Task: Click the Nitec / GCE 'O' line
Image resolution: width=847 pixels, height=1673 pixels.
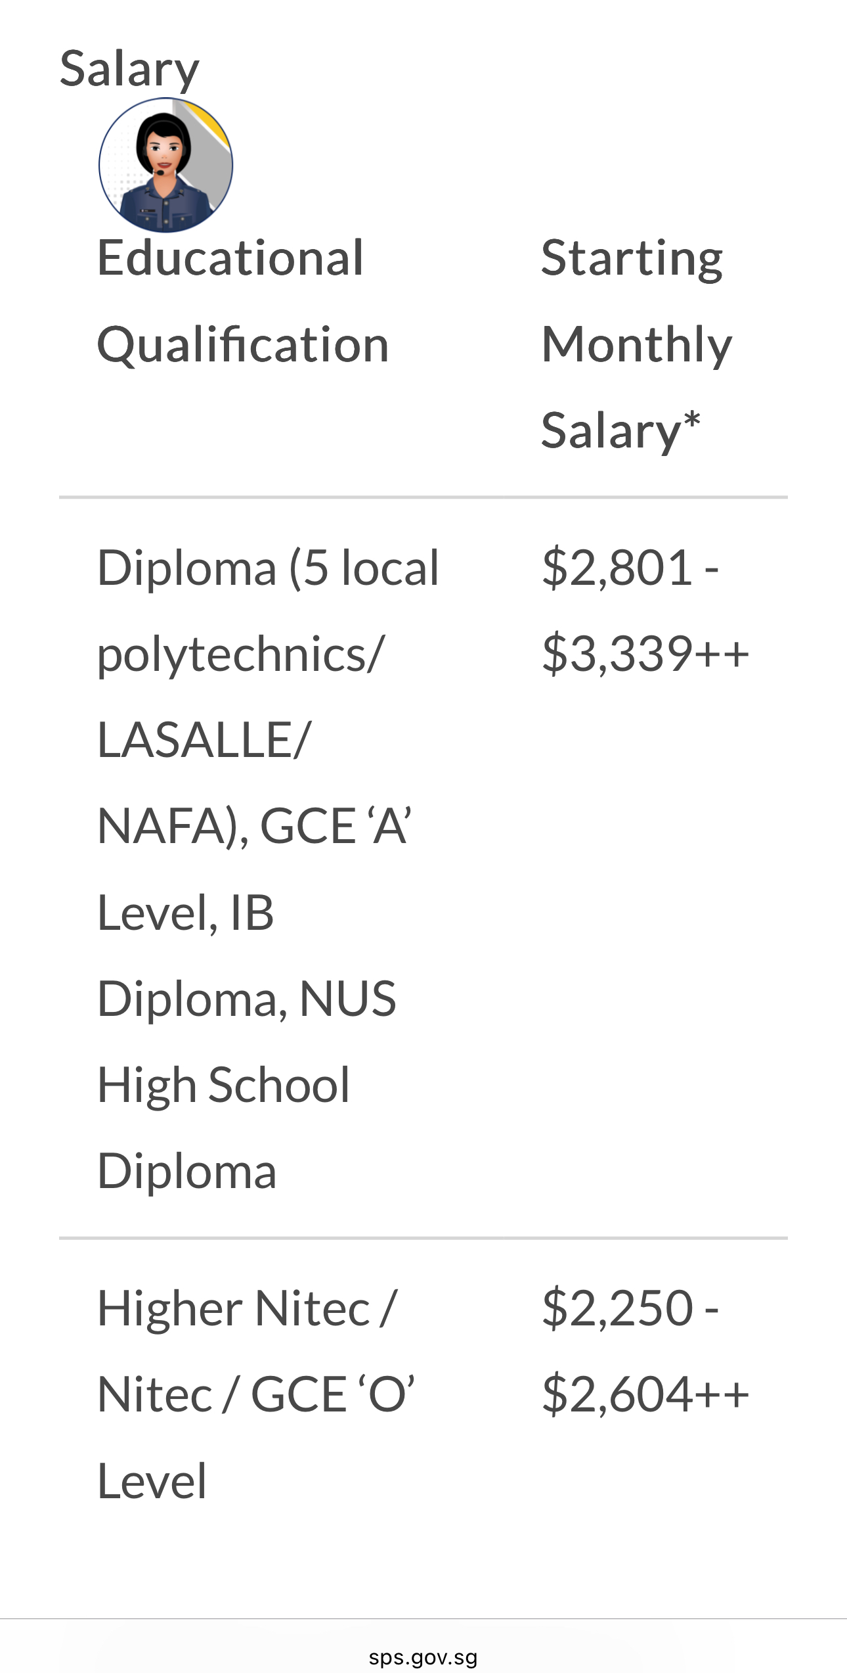Action: click(x=256, y=1394)
